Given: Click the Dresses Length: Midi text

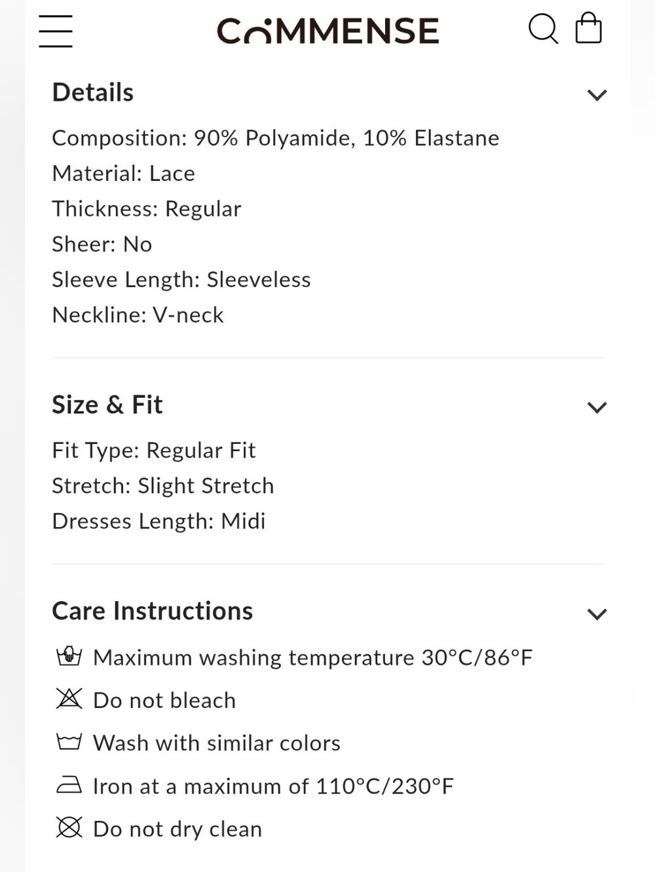Looking at the screenshot, I should [159, 521].
